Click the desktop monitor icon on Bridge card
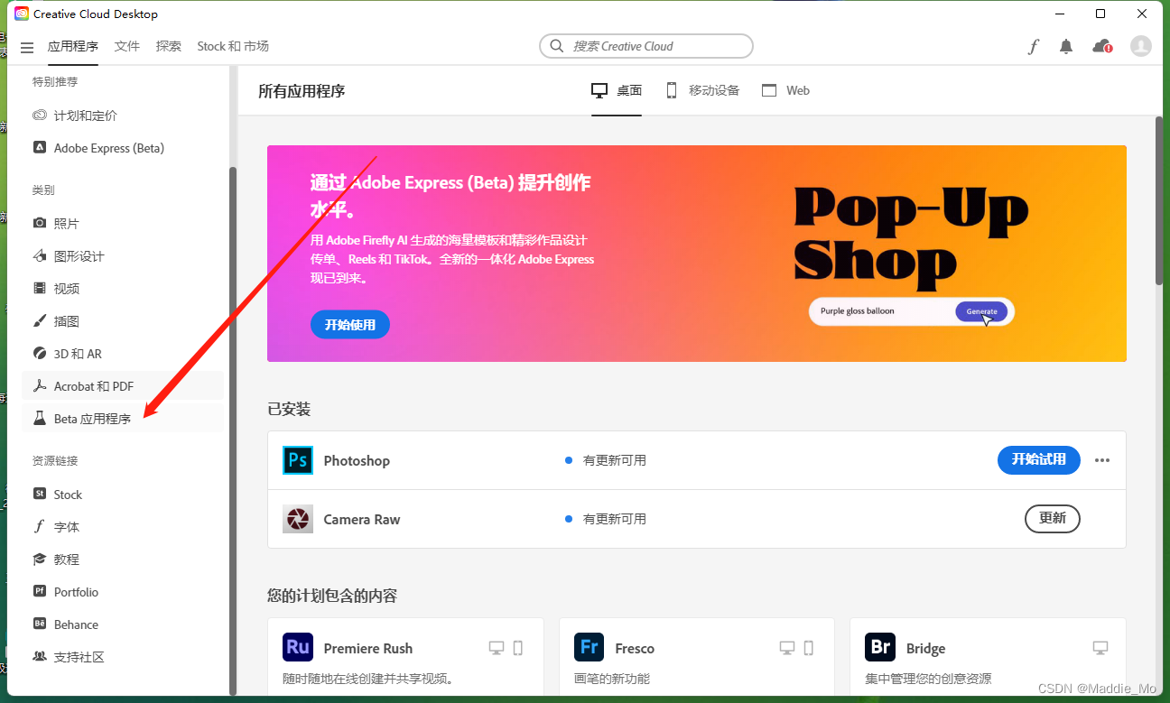1170x703 pixels. coord(1100,648)
